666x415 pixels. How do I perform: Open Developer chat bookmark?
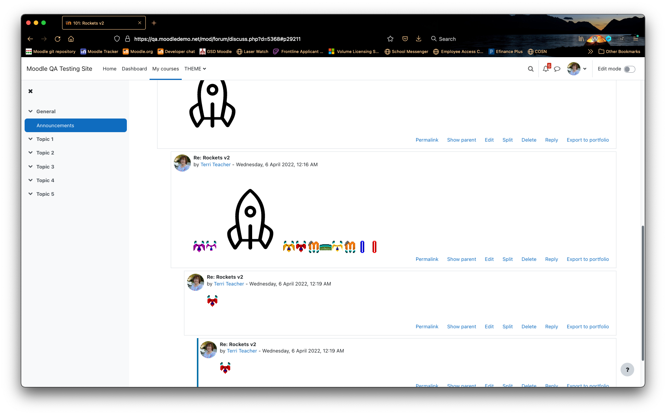[x=176, y=51]
